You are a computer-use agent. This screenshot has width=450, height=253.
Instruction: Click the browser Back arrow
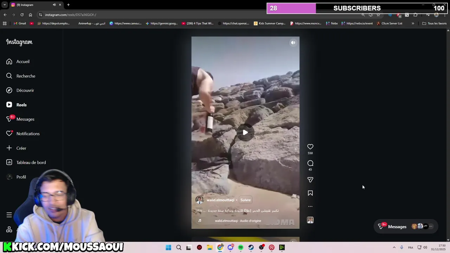coord(5,15)
